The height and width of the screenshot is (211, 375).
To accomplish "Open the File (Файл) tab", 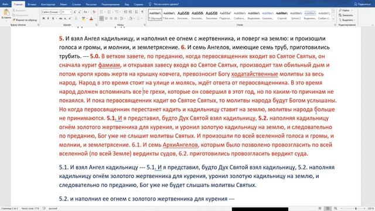I will 5,4.
